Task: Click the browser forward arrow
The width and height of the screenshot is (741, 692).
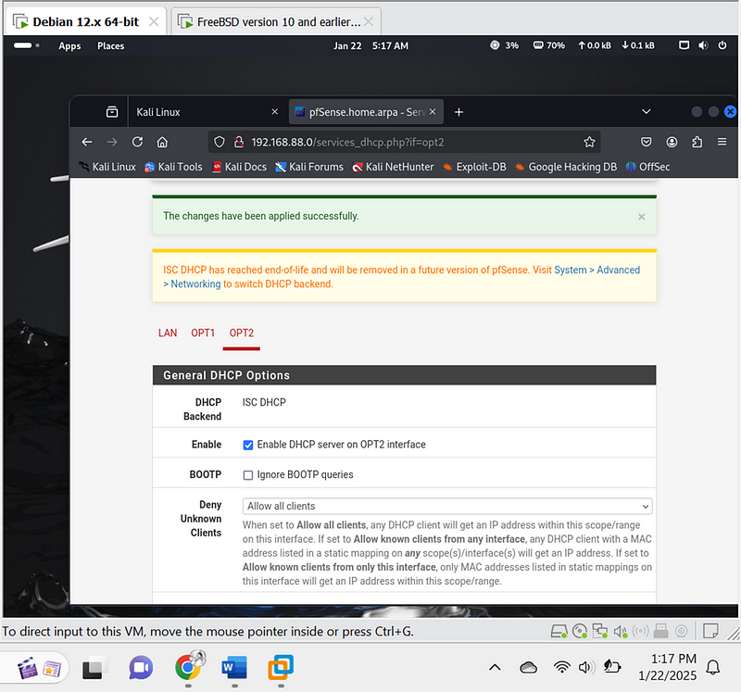Action: [112, 142]
